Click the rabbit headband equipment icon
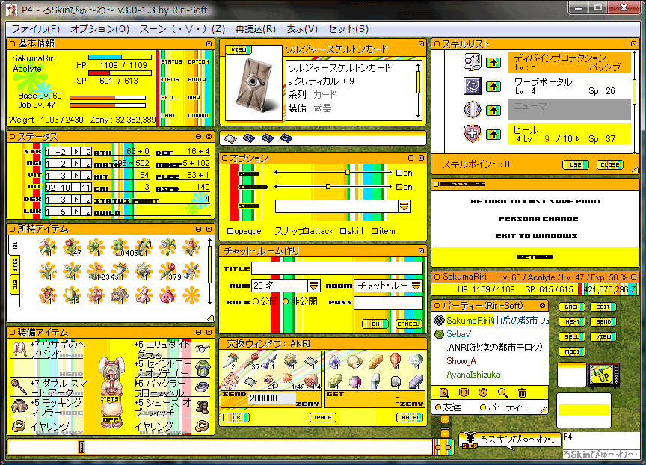This screenshot has height=465, width=646. pos(19,349)
